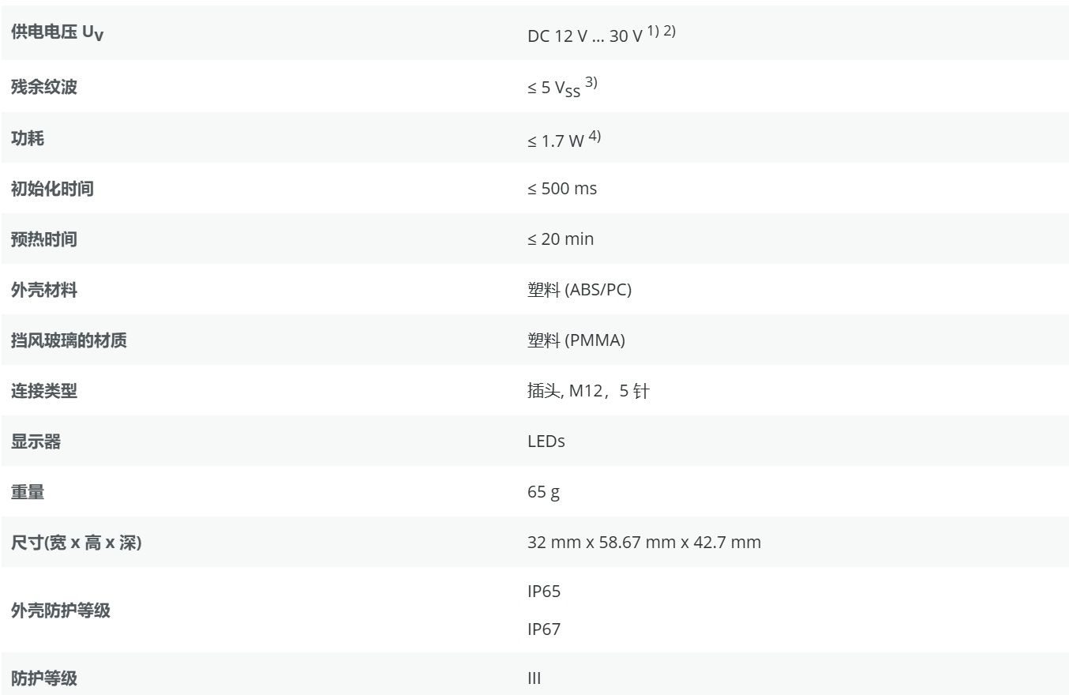Select the ≤ 20 min value
This screenshot has height=695, width=1069.
(x=561, y=239)
